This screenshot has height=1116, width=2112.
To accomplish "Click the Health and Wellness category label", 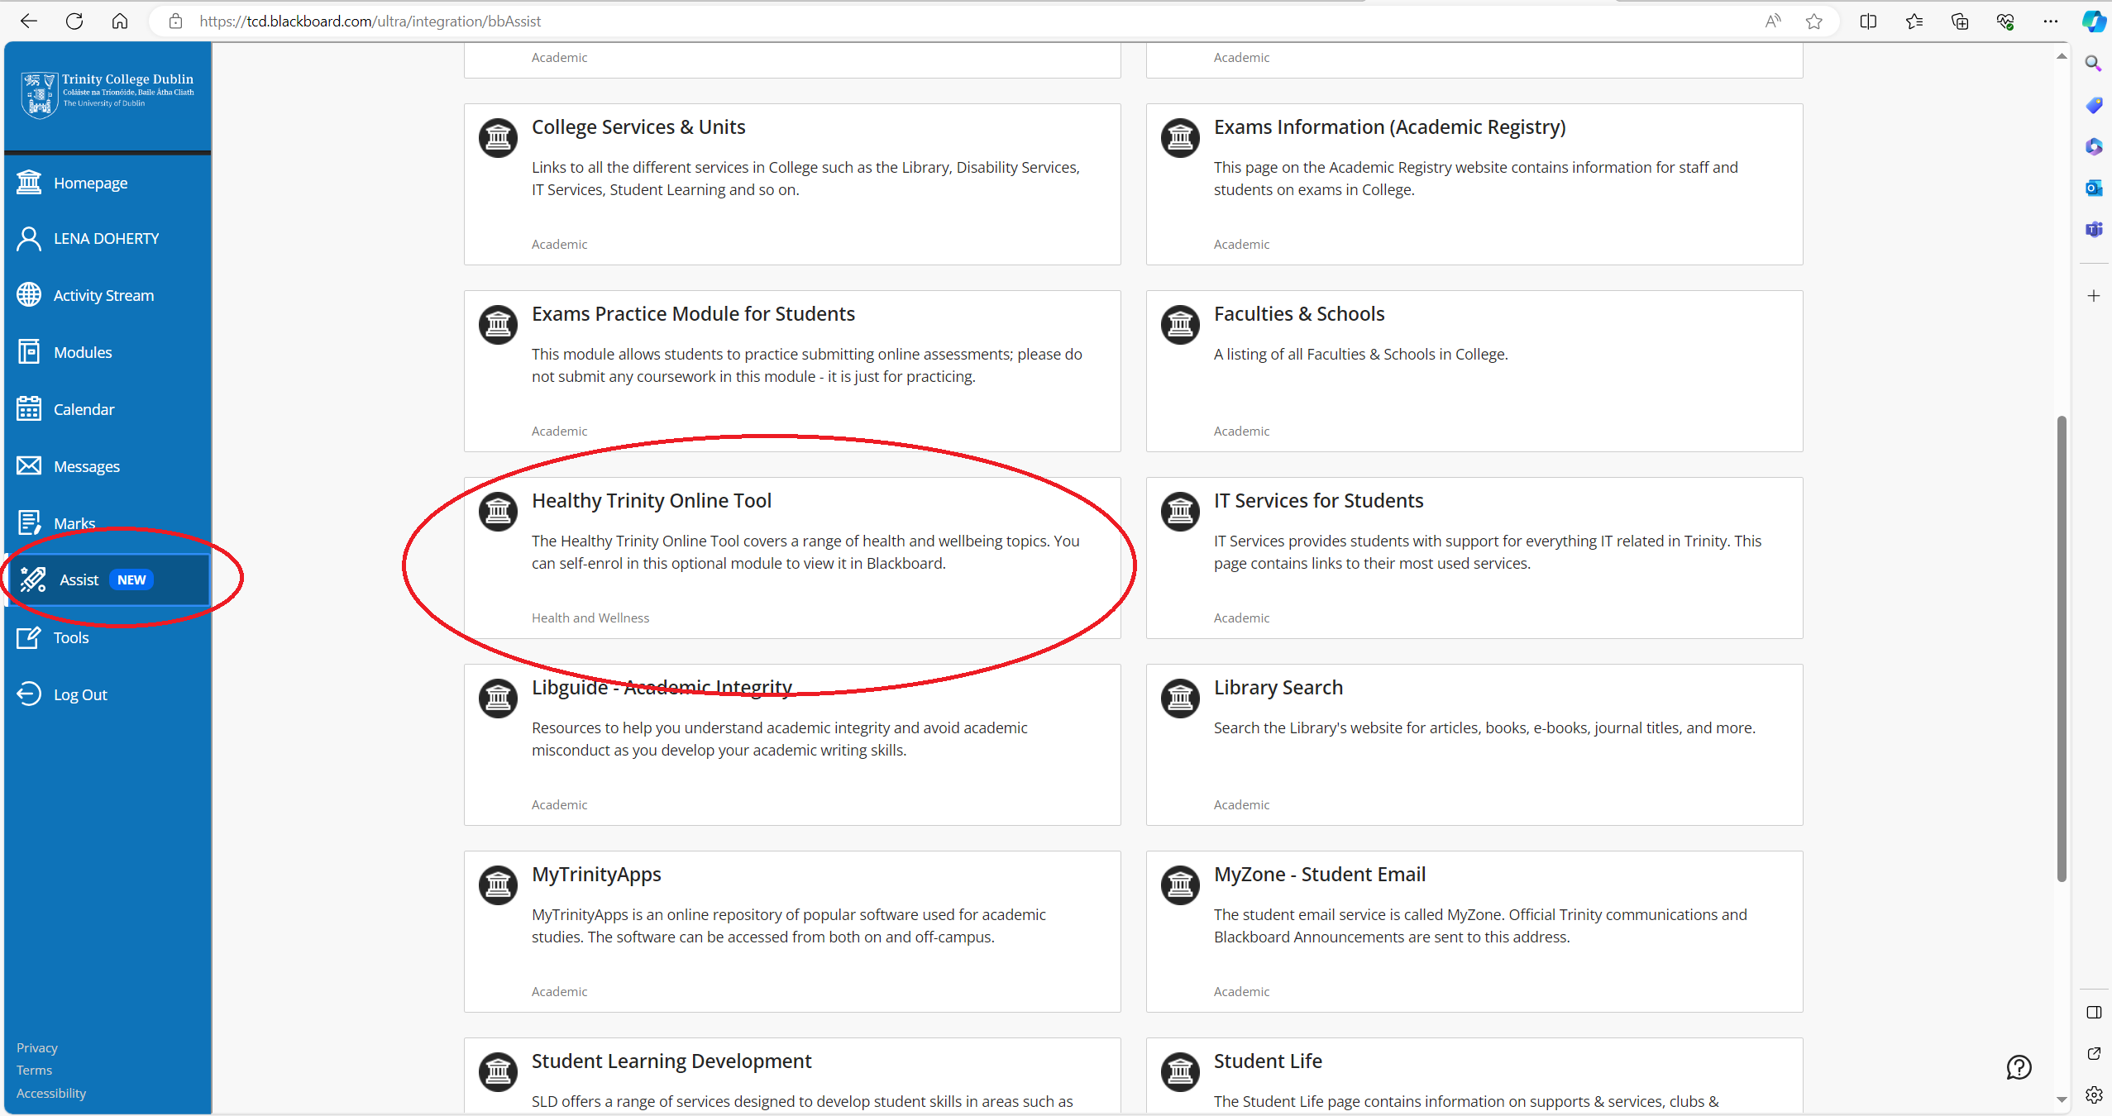I will (x=590, y=618).
